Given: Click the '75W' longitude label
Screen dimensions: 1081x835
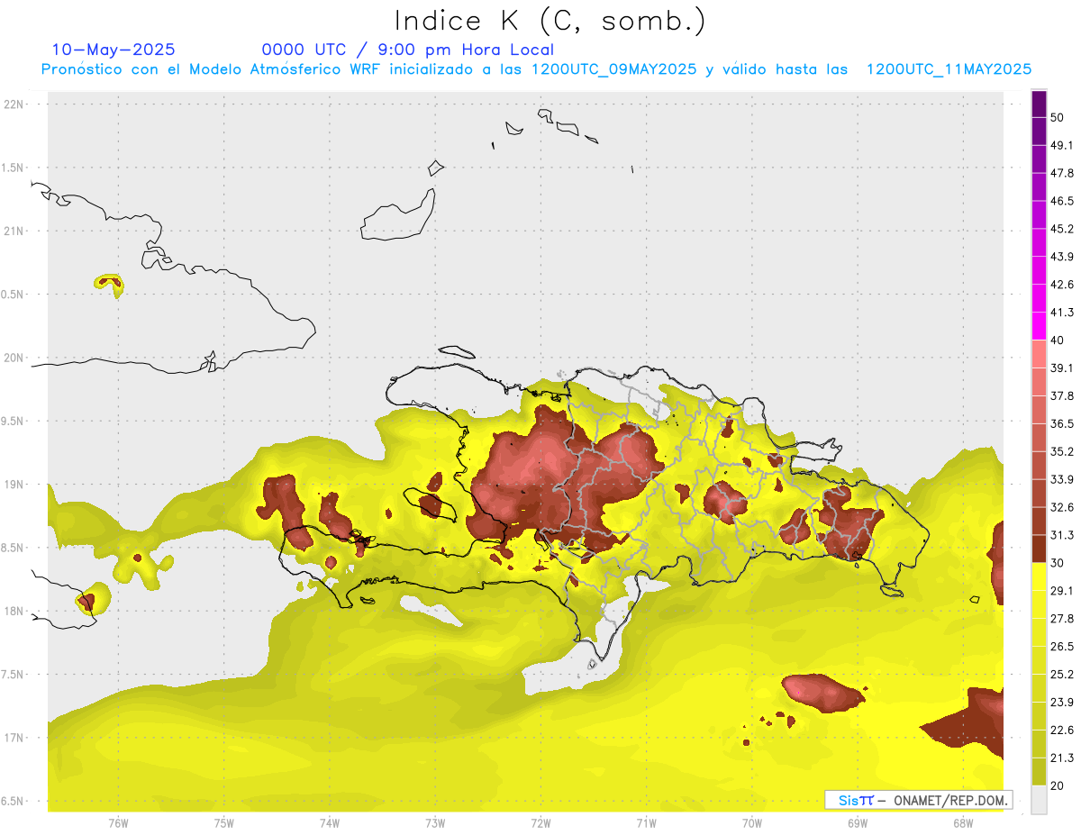Looking at the screenshot, I should point(224,823).
